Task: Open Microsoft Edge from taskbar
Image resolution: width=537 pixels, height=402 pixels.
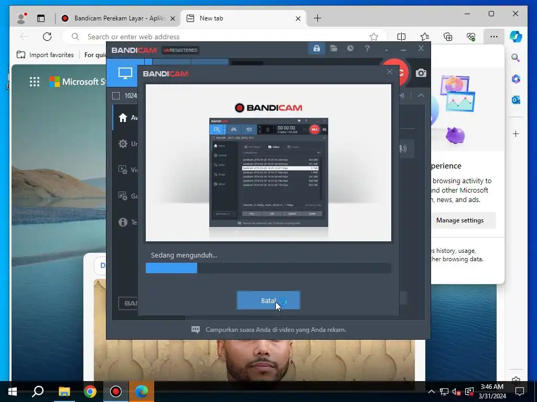Action: coord(142,392)
